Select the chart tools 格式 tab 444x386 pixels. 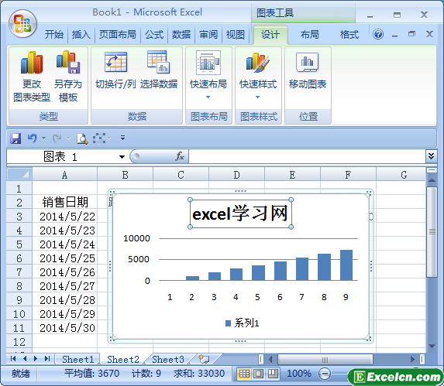tap(349, 35)
